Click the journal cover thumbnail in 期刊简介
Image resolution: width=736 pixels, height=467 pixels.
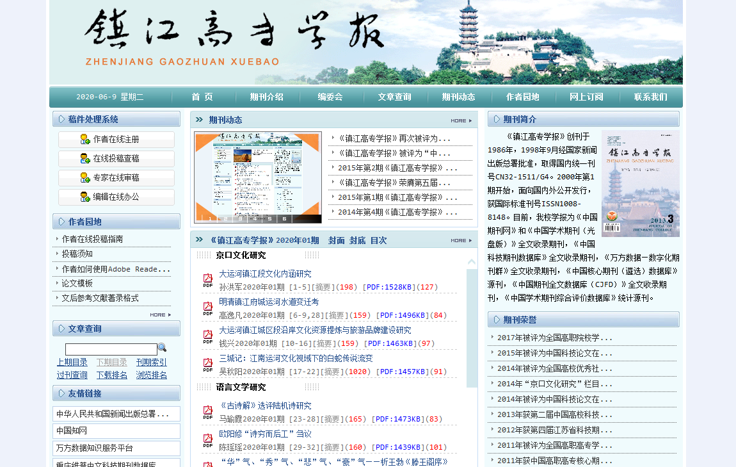(x=640, y=184)
